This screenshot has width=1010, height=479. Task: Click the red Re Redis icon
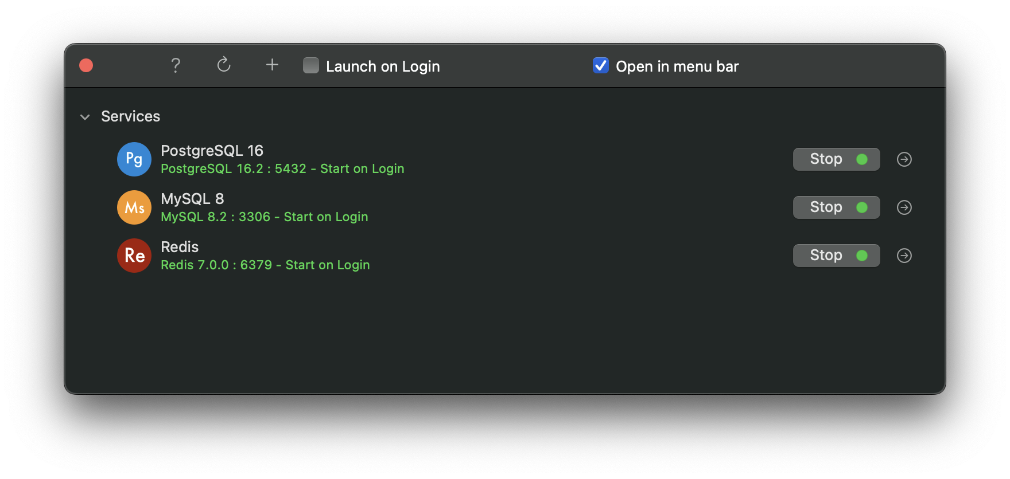134,256
